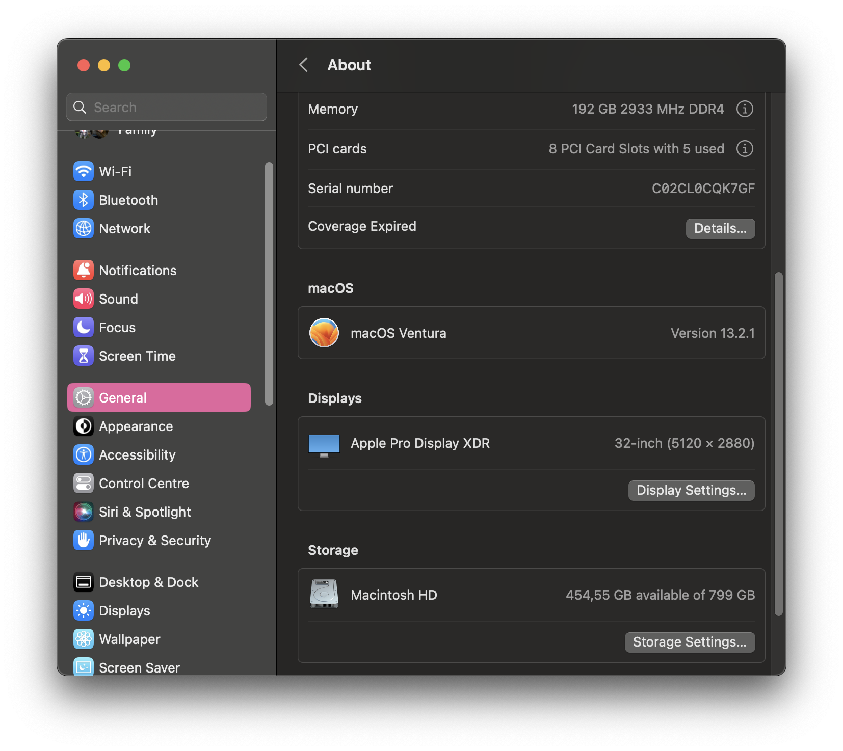This screenshot has width=843, height=751.
Task: Click the About pane scrollbar
Action: click(778, 444)
